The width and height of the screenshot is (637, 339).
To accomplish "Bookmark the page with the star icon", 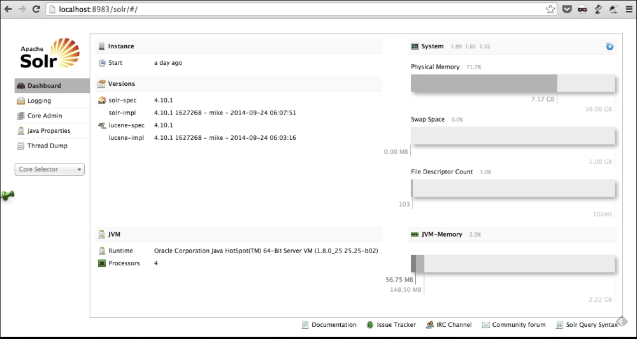I will point(550,9).
